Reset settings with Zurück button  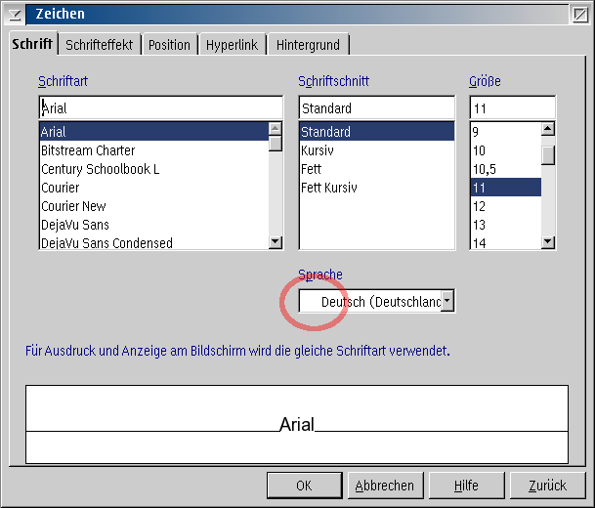pyautogui.click(x=547, y=486)
